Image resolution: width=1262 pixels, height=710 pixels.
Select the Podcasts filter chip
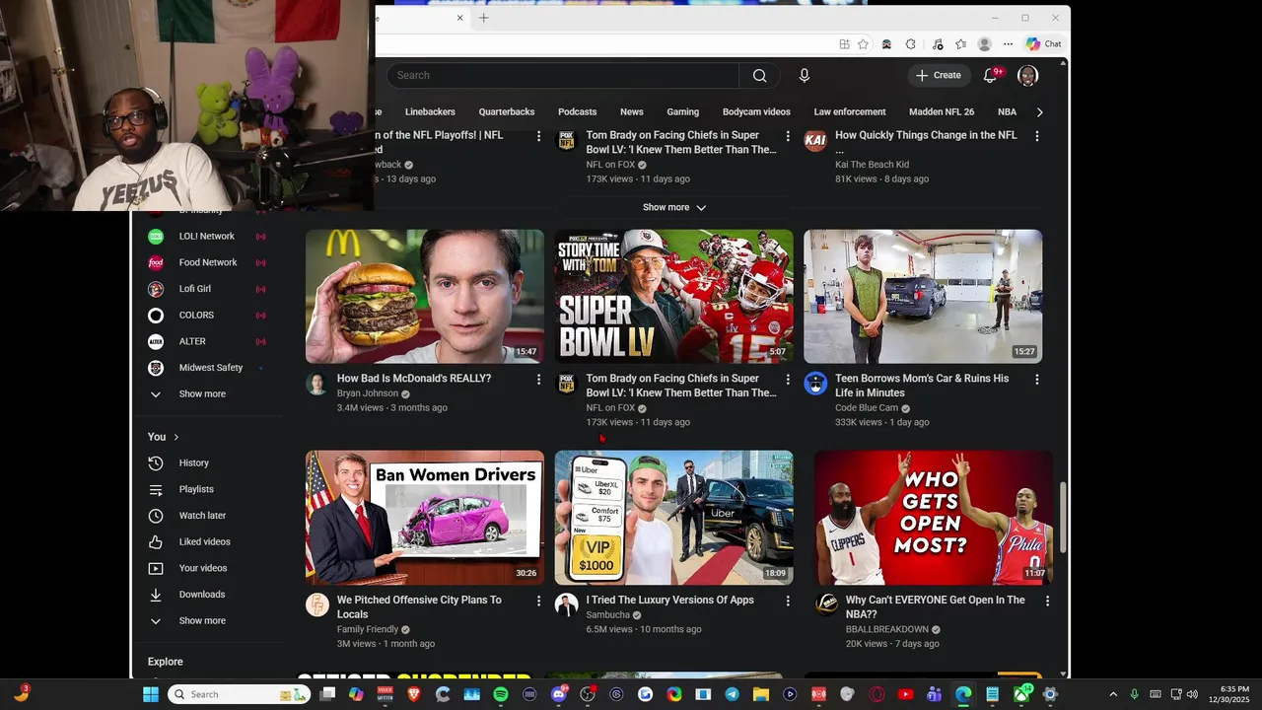[x=577, y=112]
